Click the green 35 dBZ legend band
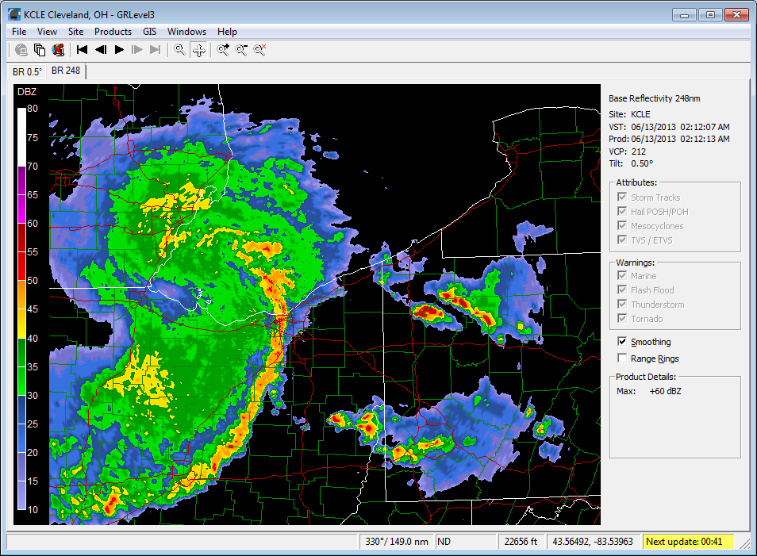This screenshot has width=757, height=556. (x=21, y=352)
